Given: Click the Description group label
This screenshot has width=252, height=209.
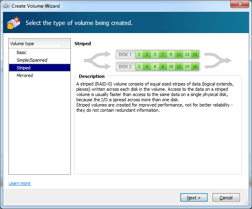Looking at the screenshot, I should tap(92, 76).
